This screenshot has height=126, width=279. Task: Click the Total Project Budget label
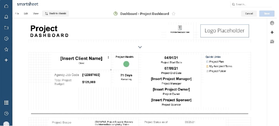pos(63,82)
